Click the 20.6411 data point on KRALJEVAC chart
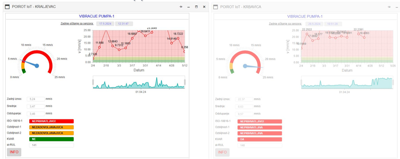This screenshot has width=400, height=159. [145, 36]
